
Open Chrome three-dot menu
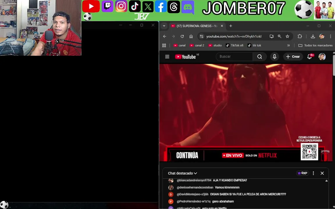pos(331,37)
